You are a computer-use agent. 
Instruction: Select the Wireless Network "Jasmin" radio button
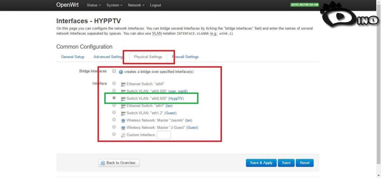114,120
